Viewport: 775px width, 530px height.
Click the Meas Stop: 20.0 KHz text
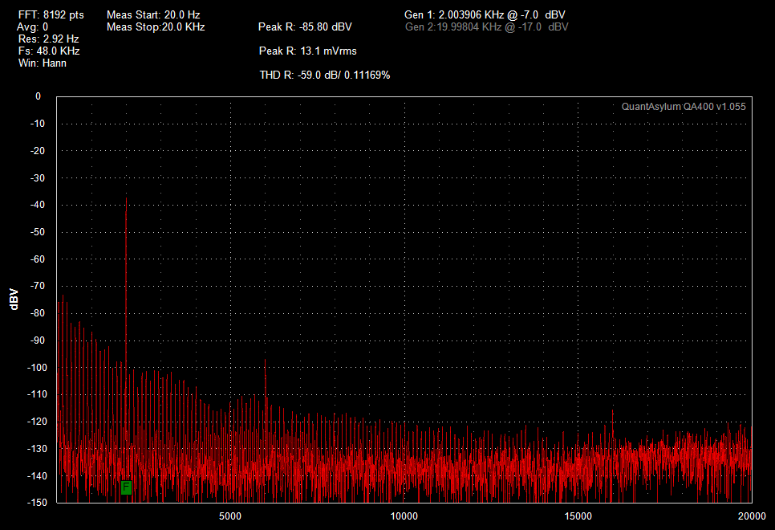[x=156, y=26]
